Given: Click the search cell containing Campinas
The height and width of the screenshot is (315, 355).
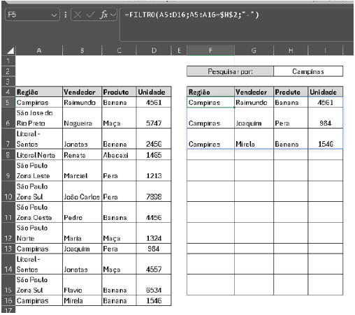Looking at the screenshot, I should pos(308,71).
